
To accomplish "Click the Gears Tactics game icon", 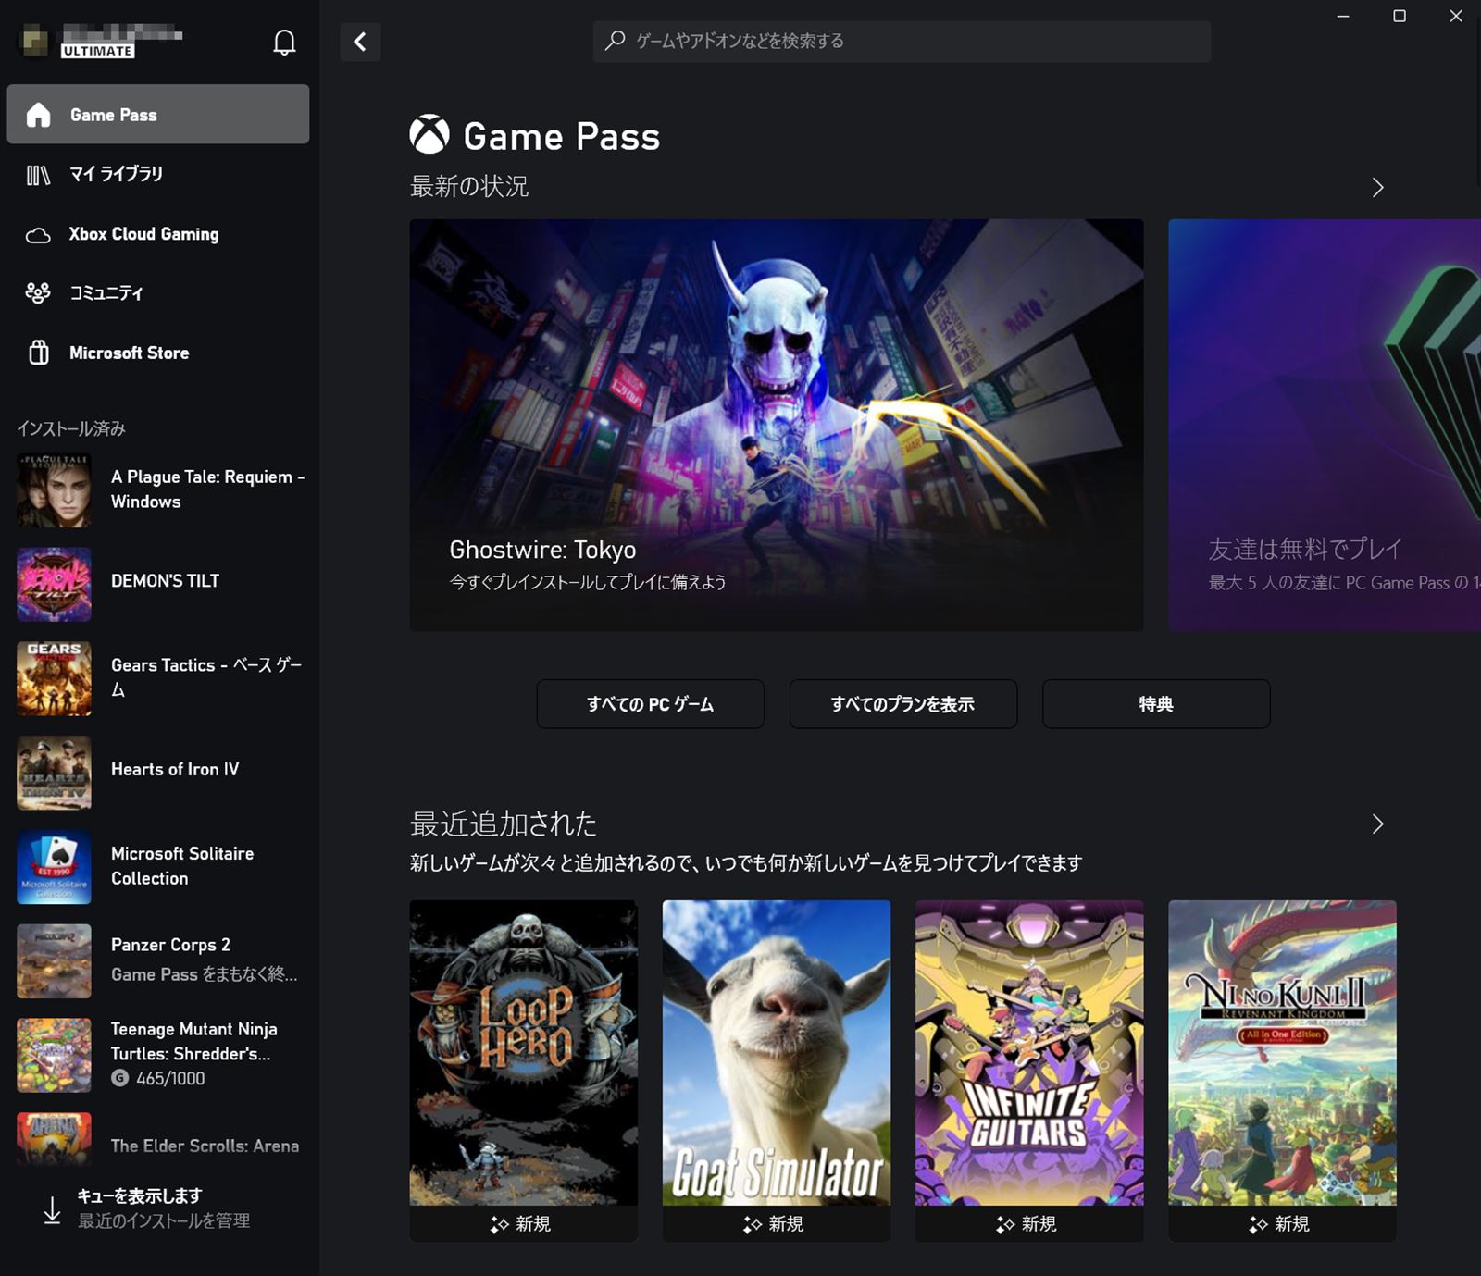I will click(x=54, y=678).
